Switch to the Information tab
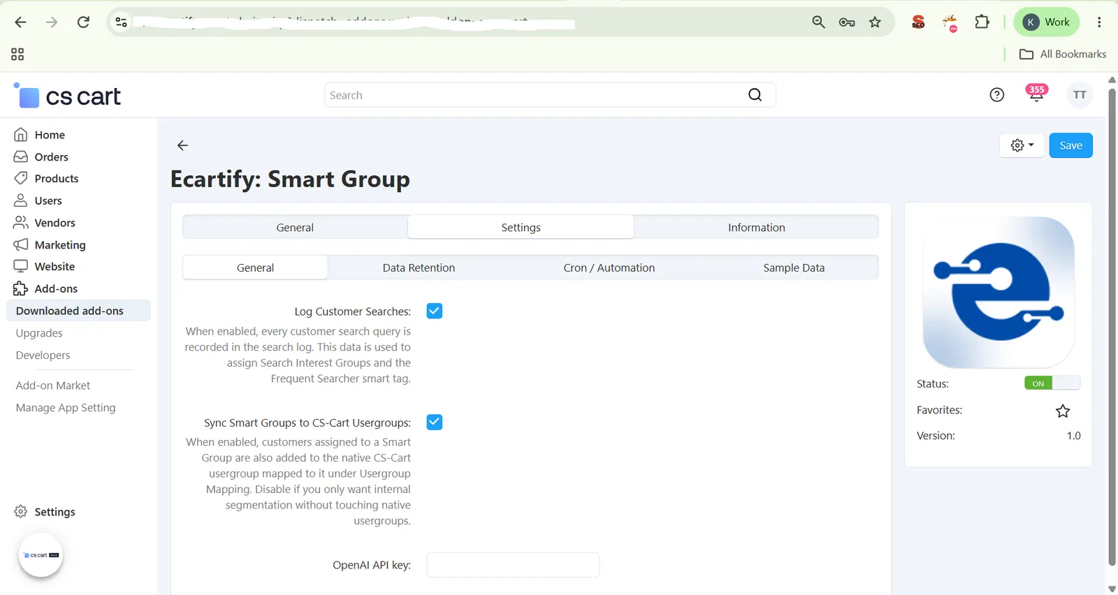 click(756, 227)
